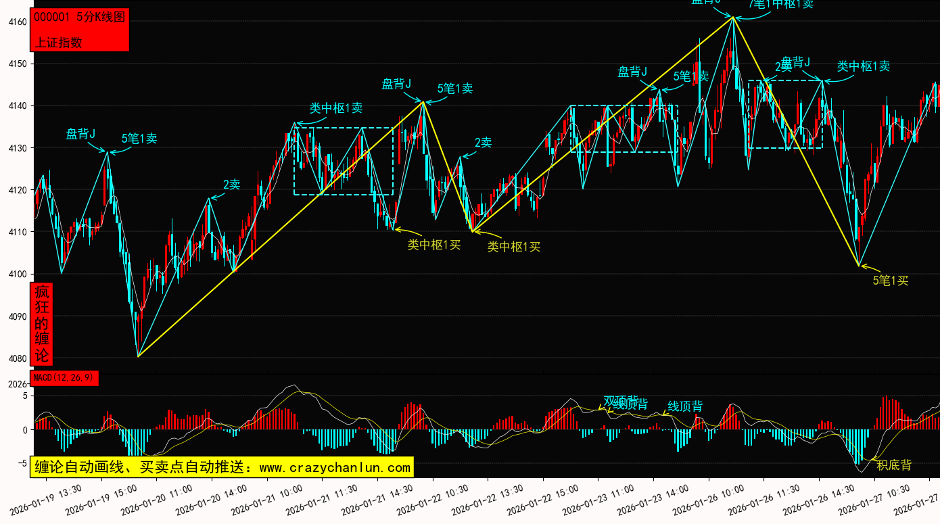Click the leftmost 5笔1卖 sell label
Viewport: 940px width, 524px height.
click(x=139, y=139)
